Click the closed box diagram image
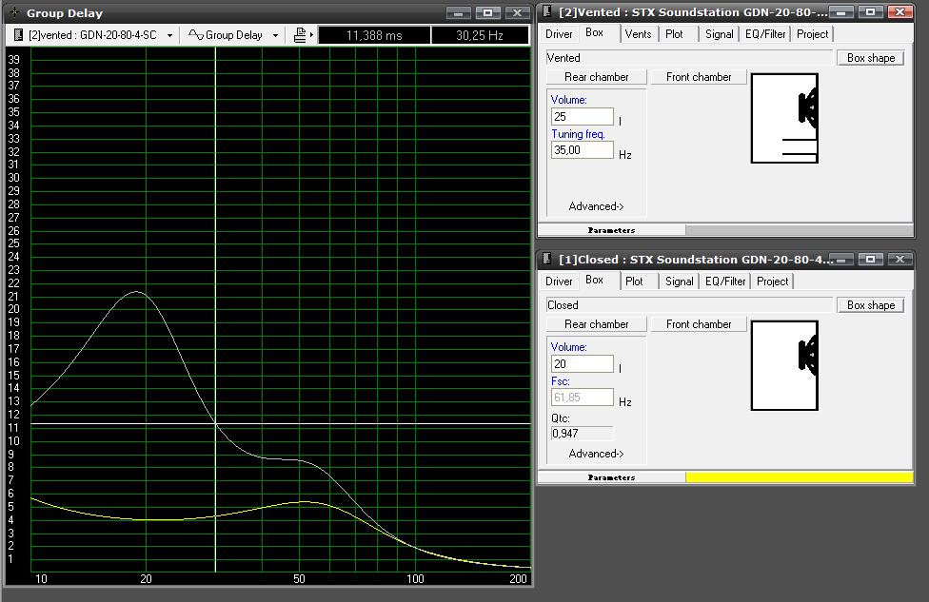 [784, 365]
